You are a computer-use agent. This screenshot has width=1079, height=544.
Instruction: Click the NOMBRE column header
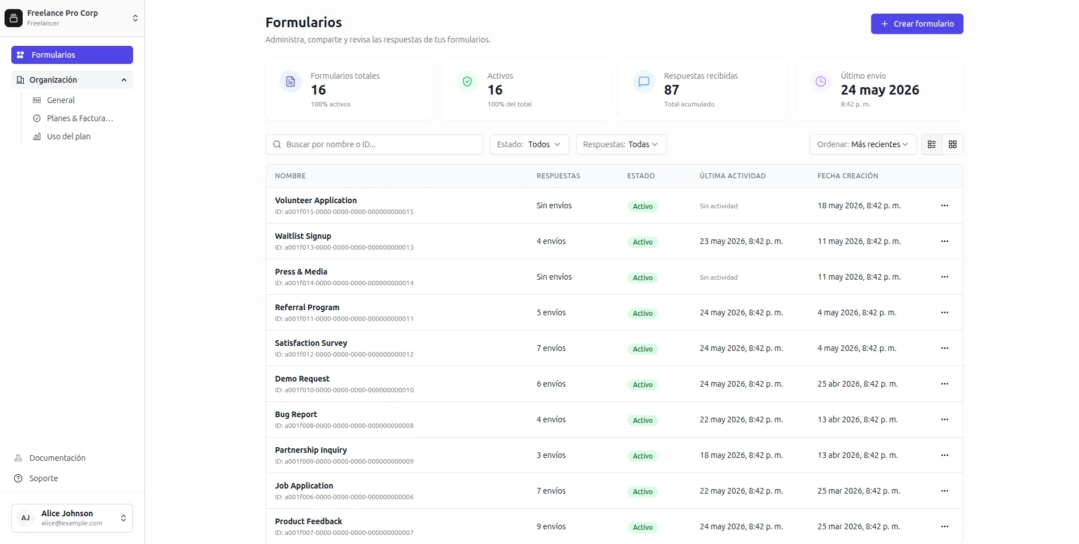coord(290,176)
